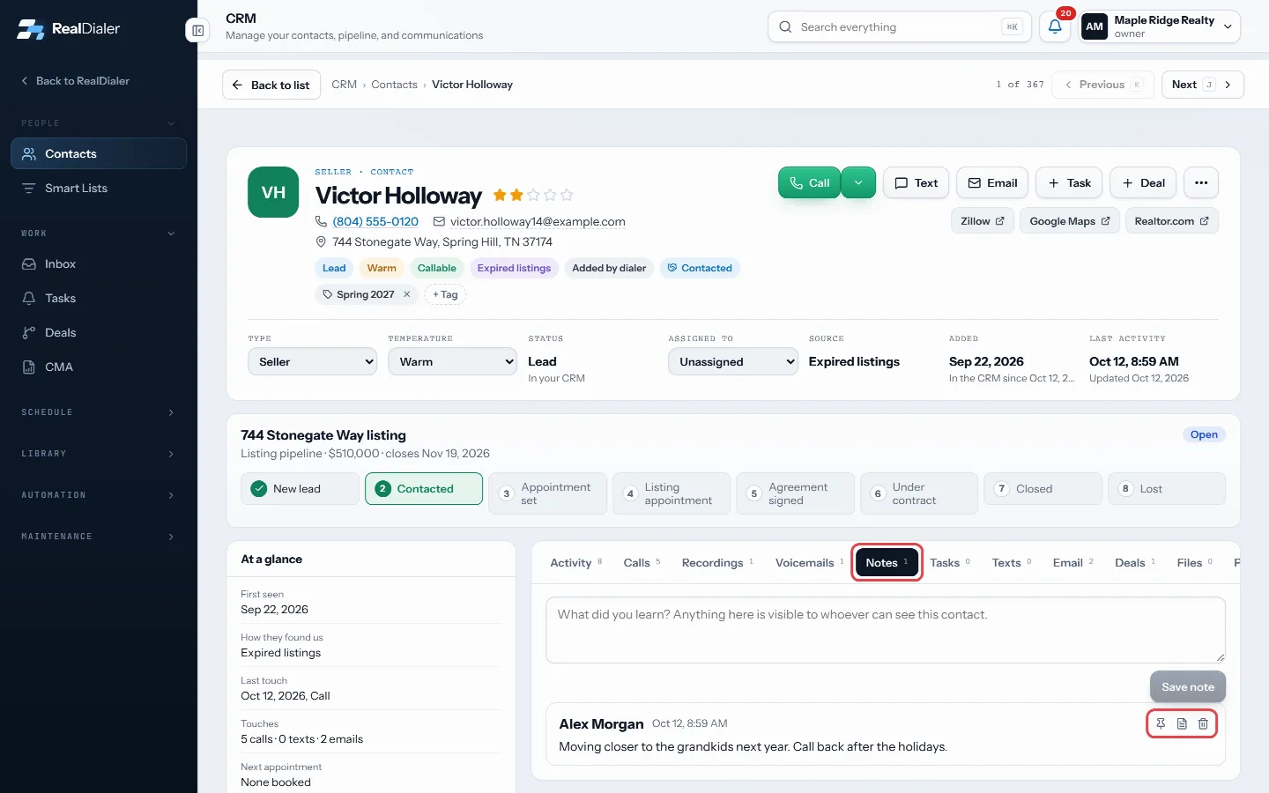The image size is (1269, 793).
Task: Set the contact rating to five stars
Action: tap(567, 195)
